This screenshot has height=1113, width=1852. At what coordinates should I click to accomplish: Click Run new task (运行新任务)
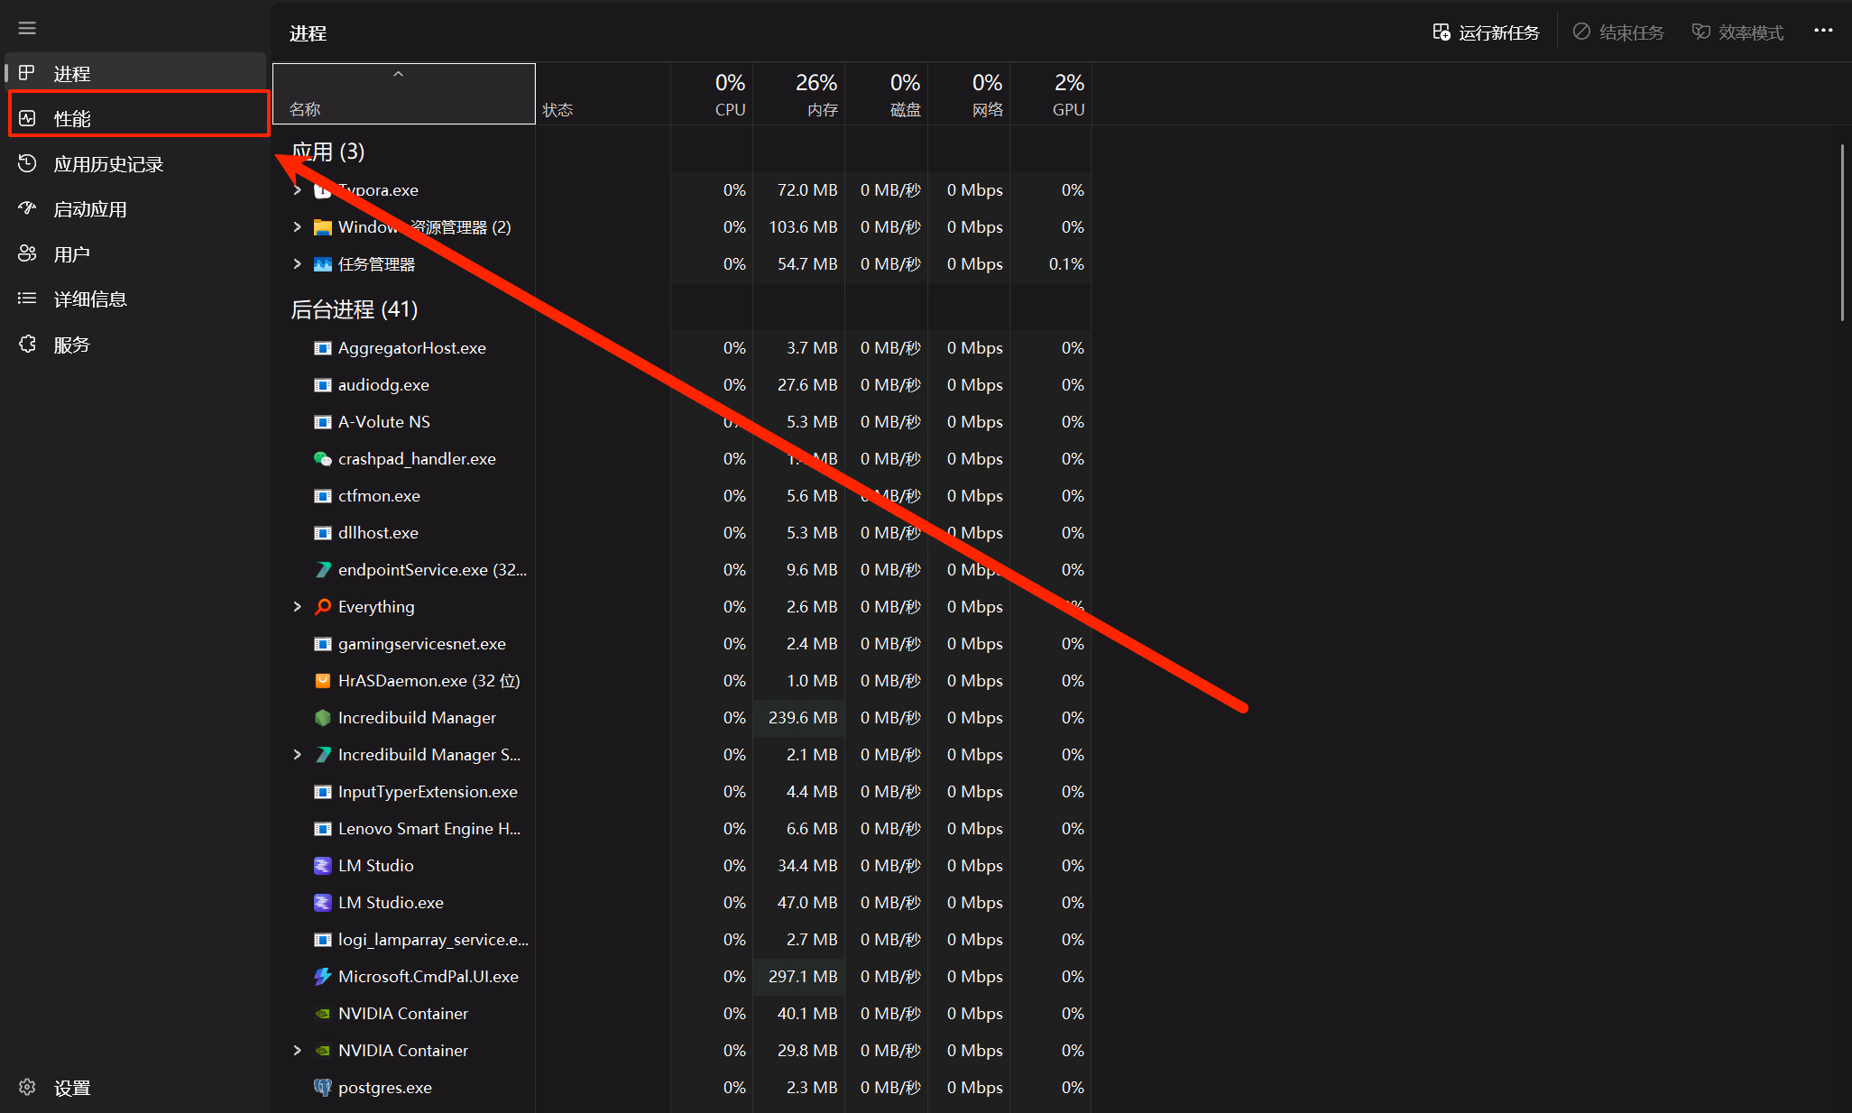click(x=1486, y=32)
